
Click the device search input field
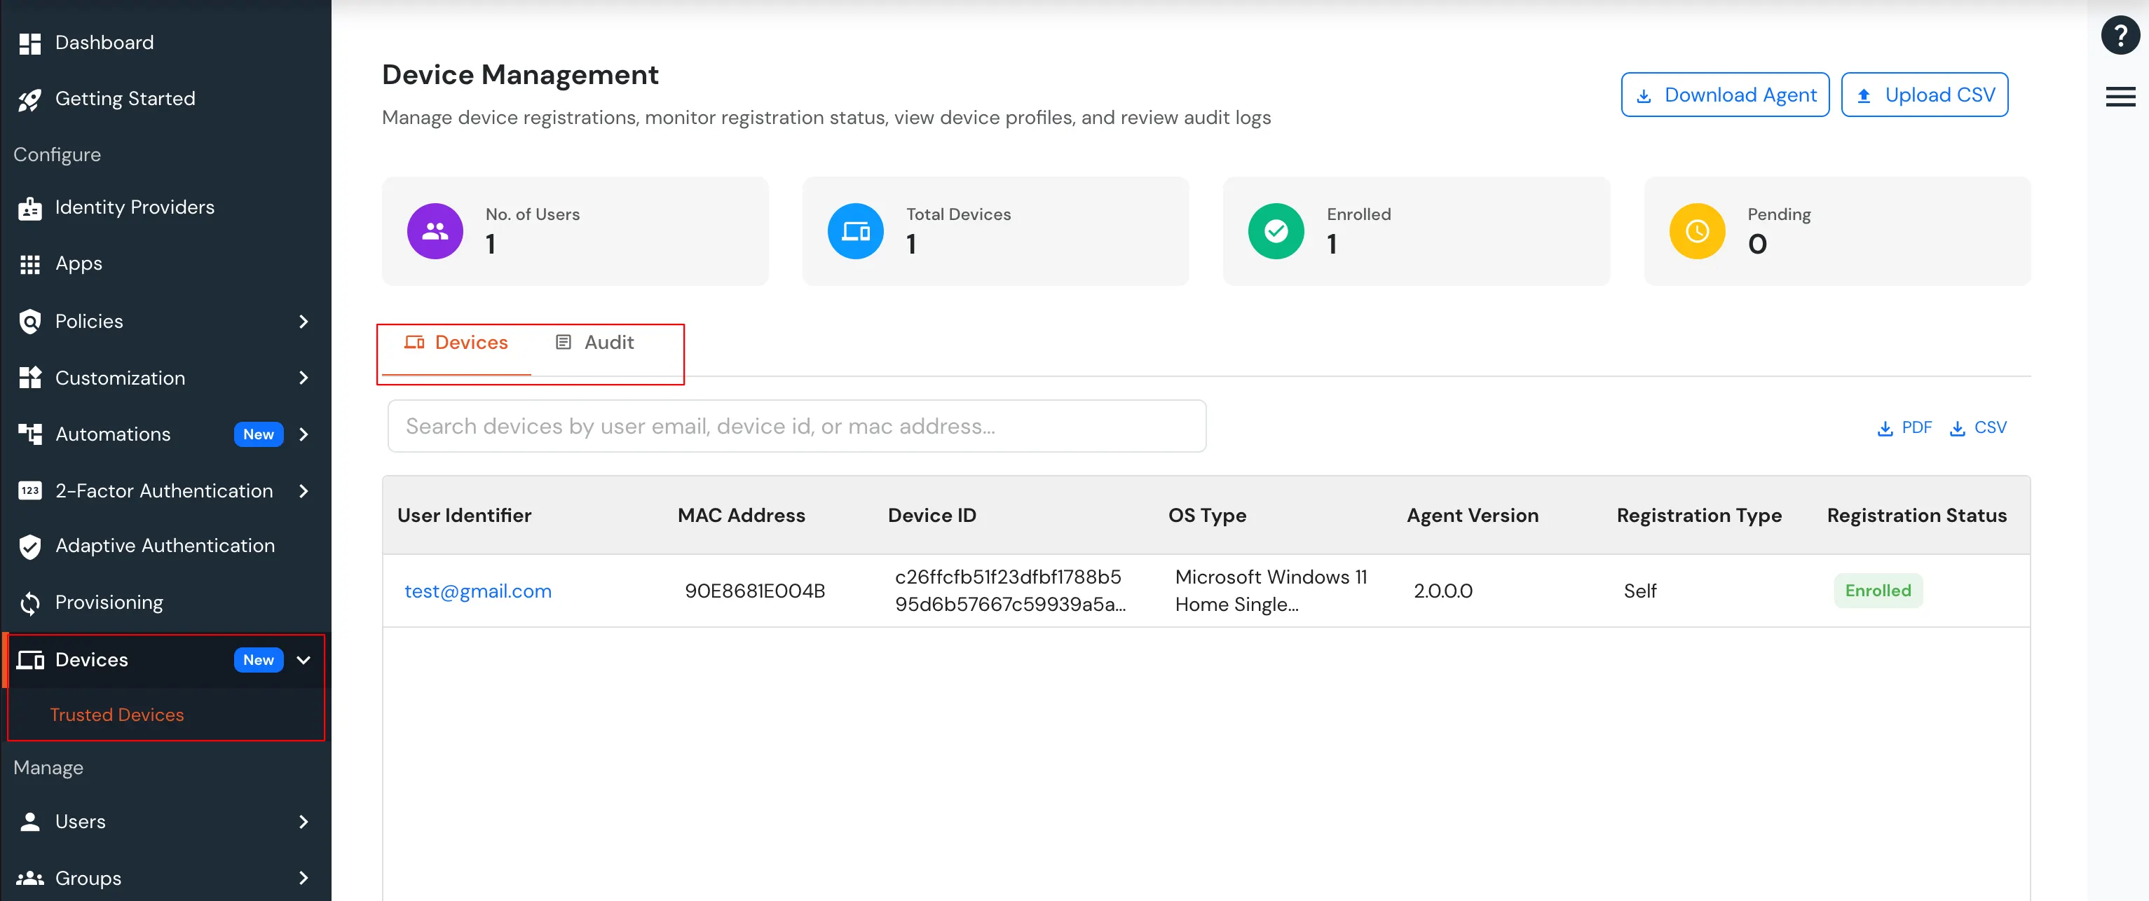click(796, 425)
